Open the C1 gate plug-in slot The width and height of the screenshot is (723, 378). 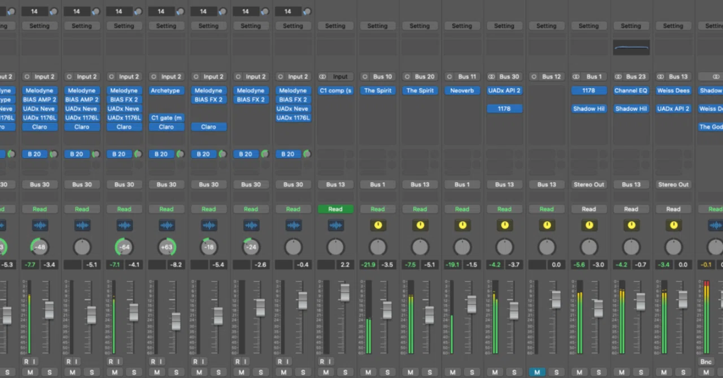(166, 118)
